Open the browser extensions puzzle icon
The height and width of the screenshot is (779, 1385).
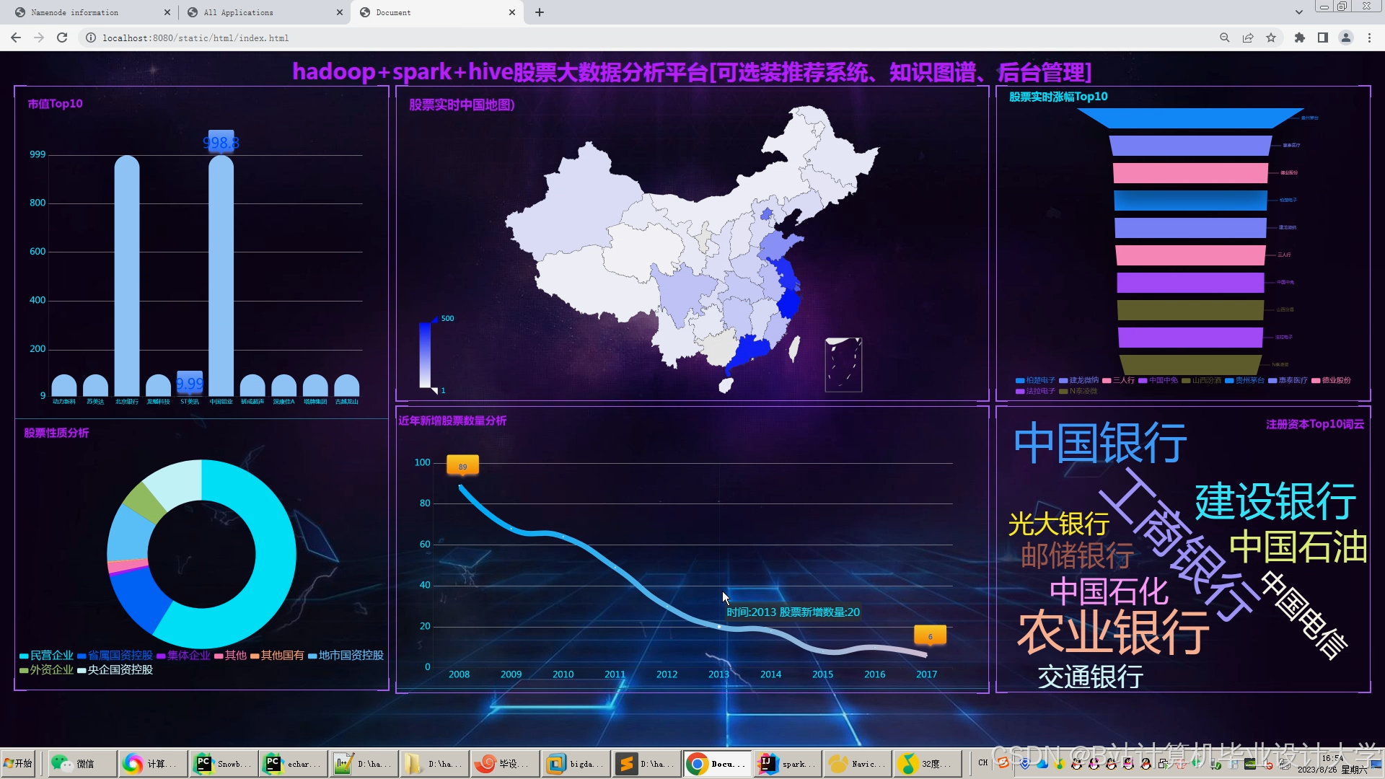click(1300, 38)
